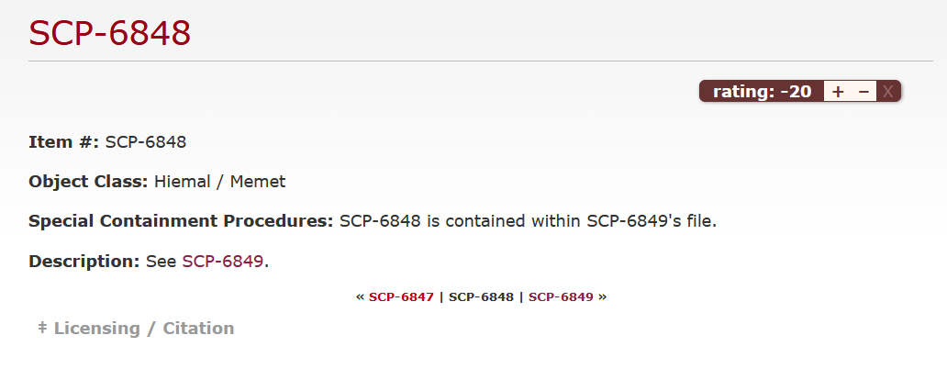This screenshot has width=947, height=380.
Task: Click the bold Object Class label
Action: click(x=88, y=181)
